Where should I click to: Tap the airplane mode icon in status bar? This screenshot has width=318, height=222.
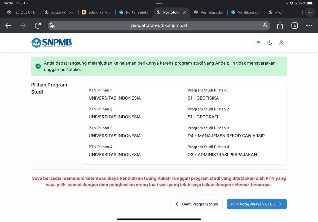[x=287, y=3]
